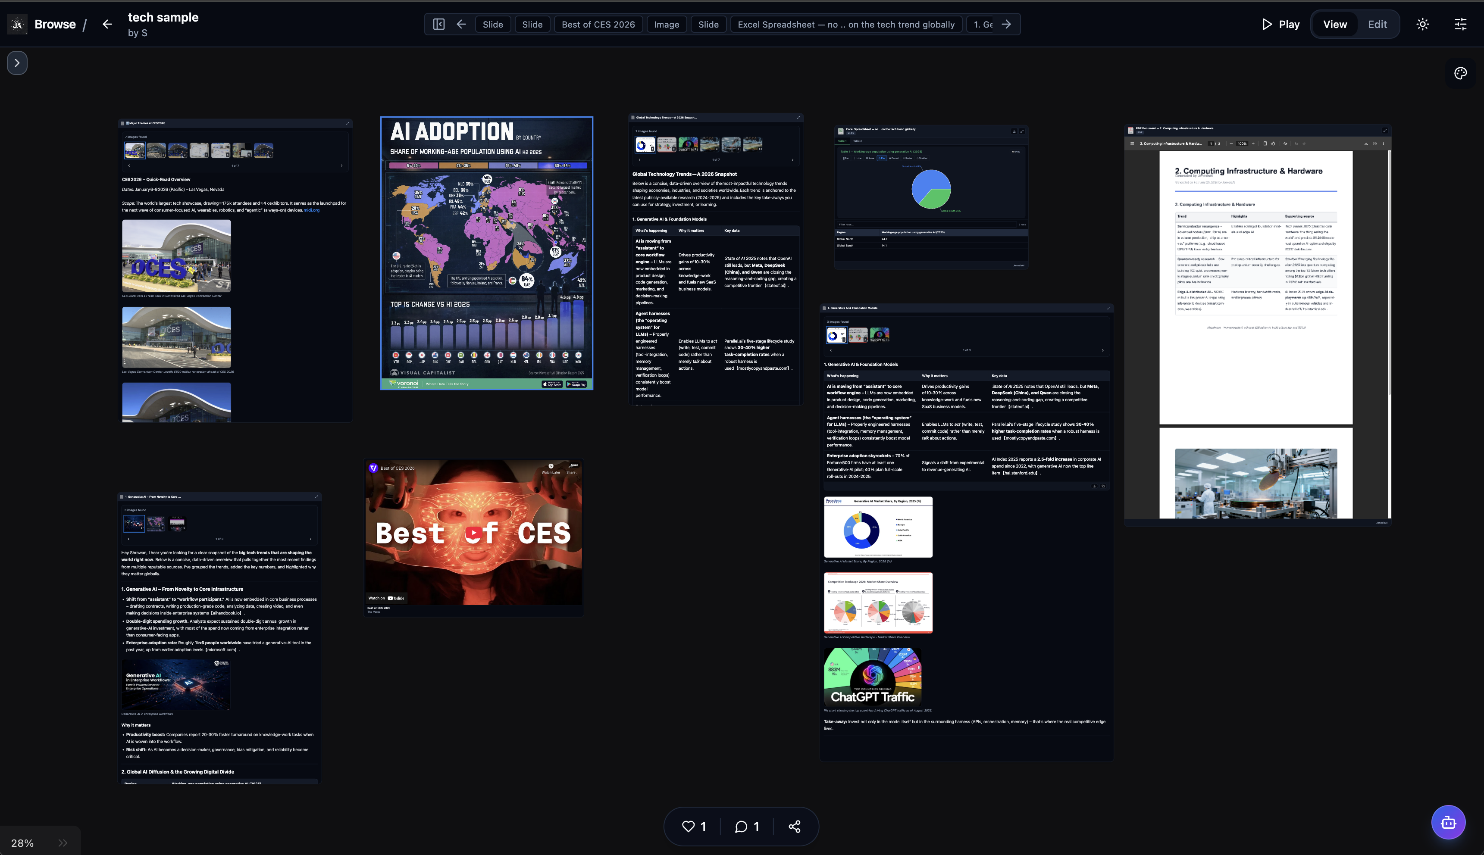Select the Best of CES 2026 breadcrumb chip
The width and height of the screenshot is (1484, 855).
tap(598, 24)
